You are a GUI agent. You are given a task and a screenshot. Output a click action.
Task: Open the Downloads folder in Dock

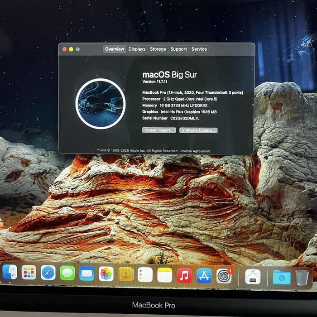282,277
